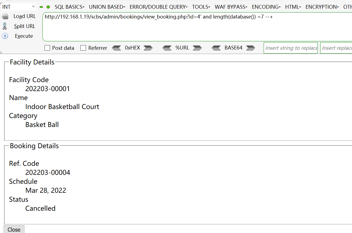Click the Basket Ball category value
The height and width of the screenshot is (233, 352).
tap(42, 125)
